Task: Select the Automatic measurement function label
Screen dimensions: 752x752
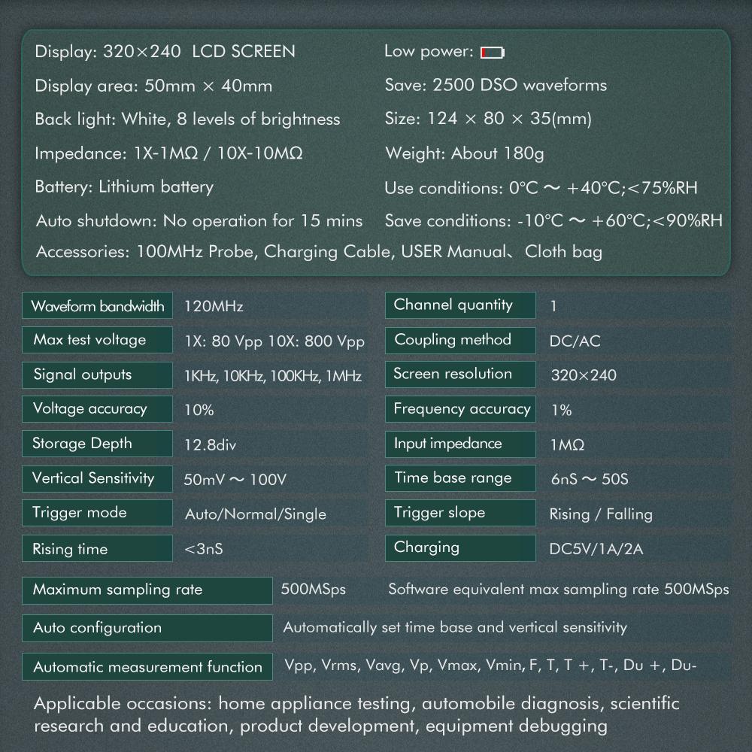Action: 147,666
